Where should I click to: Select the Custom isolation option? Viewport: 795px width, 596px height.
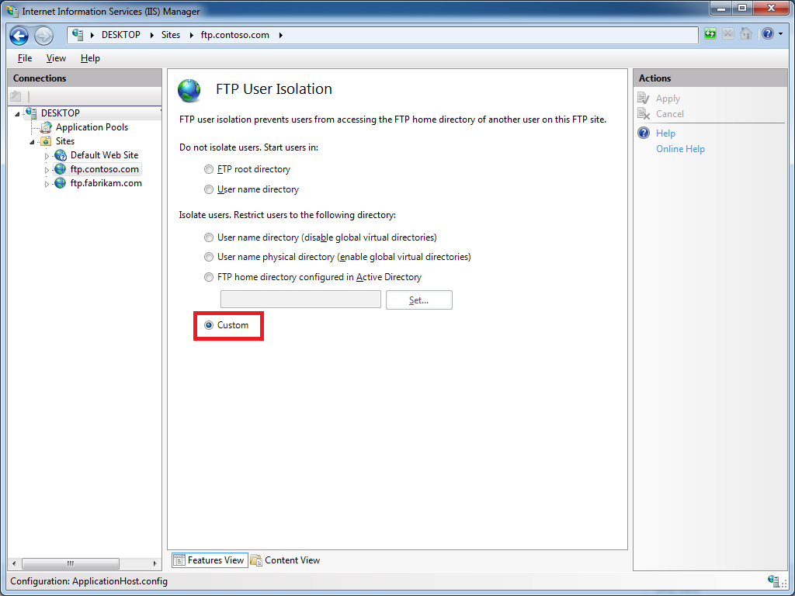[x=208, y=325]
